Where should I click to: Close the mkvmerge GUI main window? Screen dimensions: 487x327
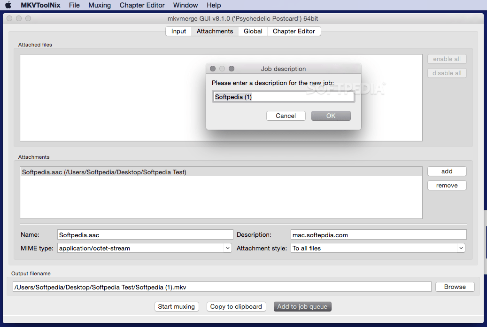tap(9, 18)
